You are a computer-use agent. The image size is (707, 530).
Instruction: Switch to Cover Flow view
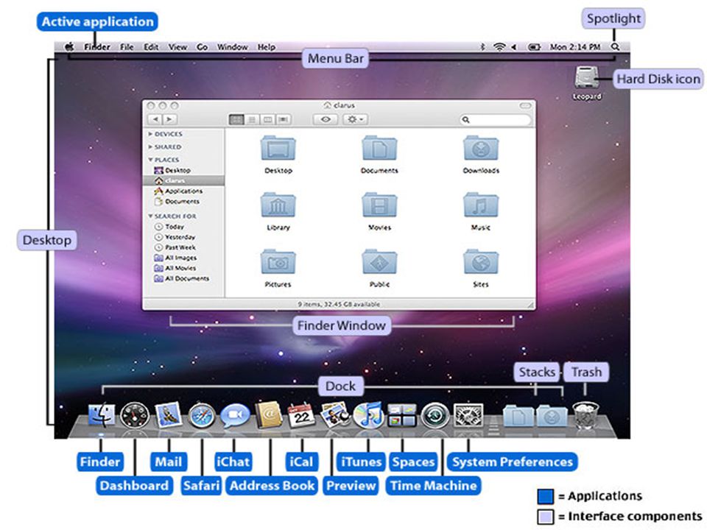coord(284,119)
